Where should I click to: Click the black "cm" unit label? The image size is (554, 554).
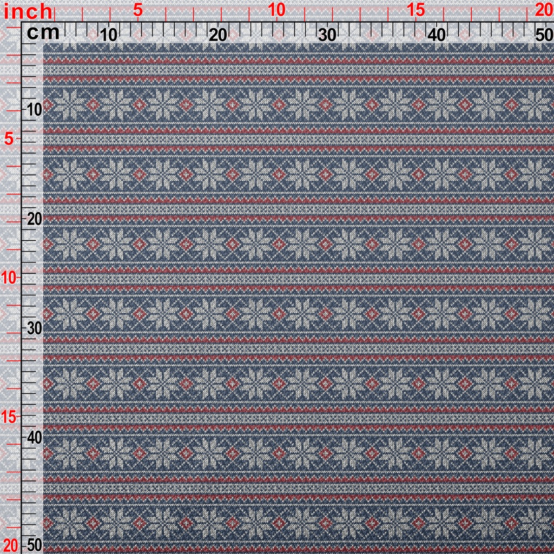point(43,34)
